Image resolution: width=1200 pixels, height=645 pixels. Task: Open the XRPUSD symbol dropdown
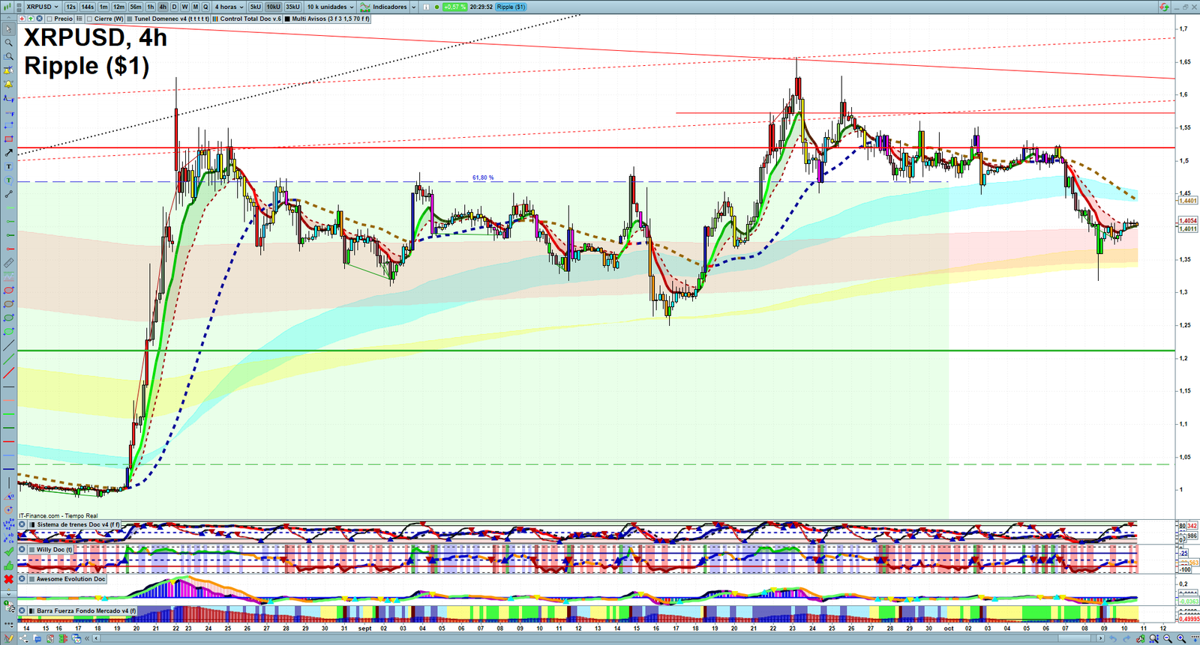click(42, 7)
